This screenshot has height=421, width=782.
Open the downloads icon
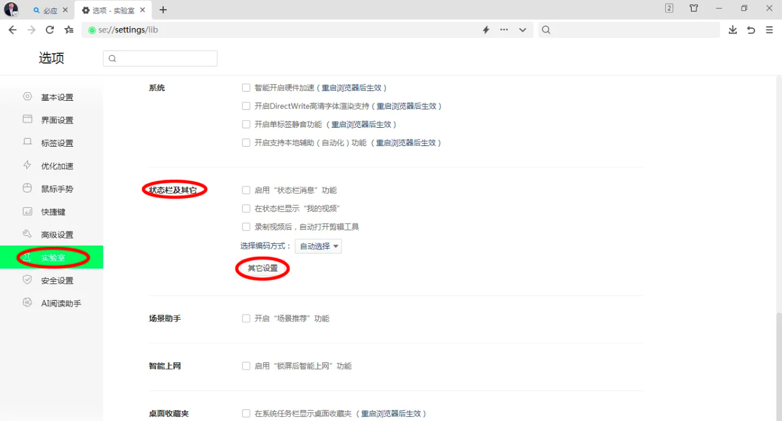coord(733,30)
